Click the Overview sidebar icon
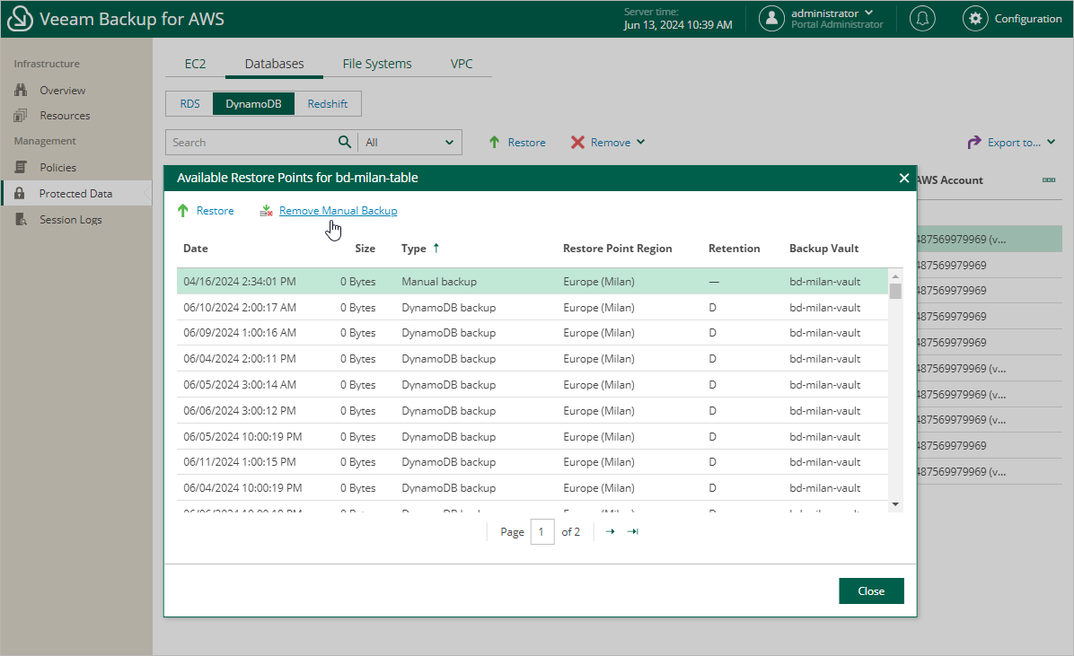Screen dimensions: 1074x656 click(x=21, y=90)
